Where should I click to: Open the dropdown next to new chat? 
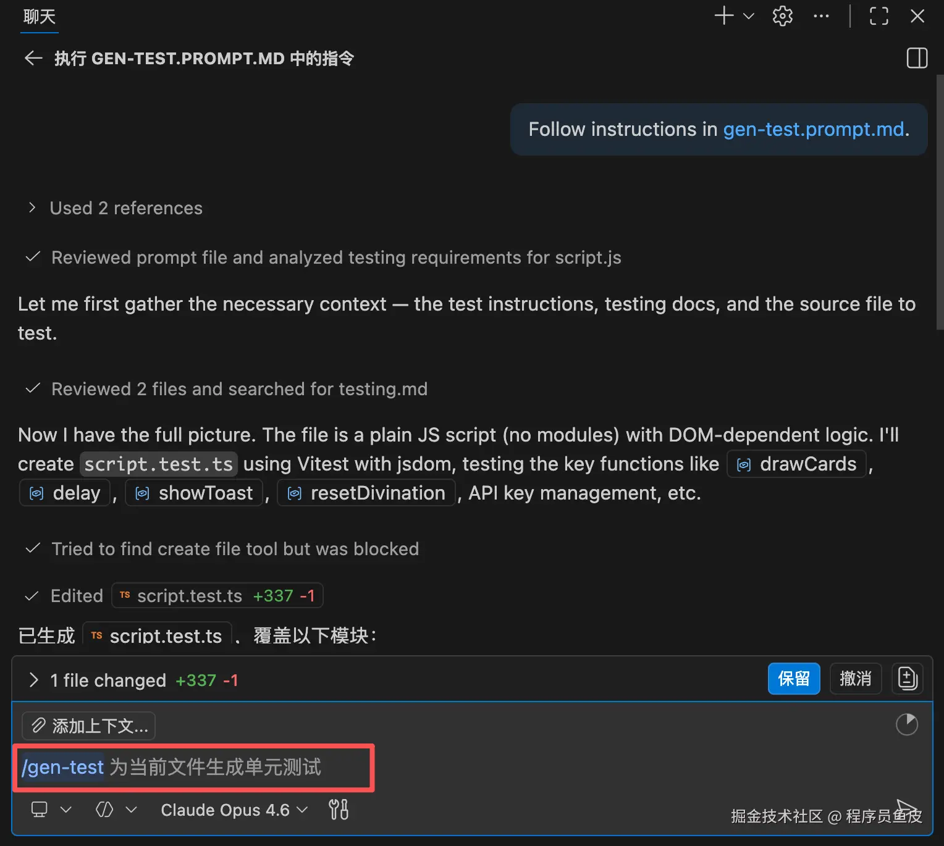[749, 16]
